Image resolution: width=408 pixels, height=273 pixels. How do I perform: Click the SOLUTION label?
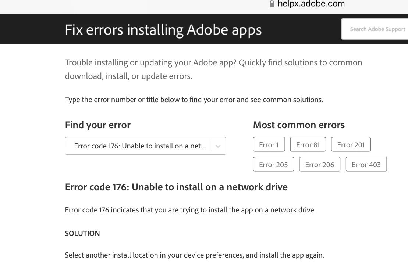[82, 233]
